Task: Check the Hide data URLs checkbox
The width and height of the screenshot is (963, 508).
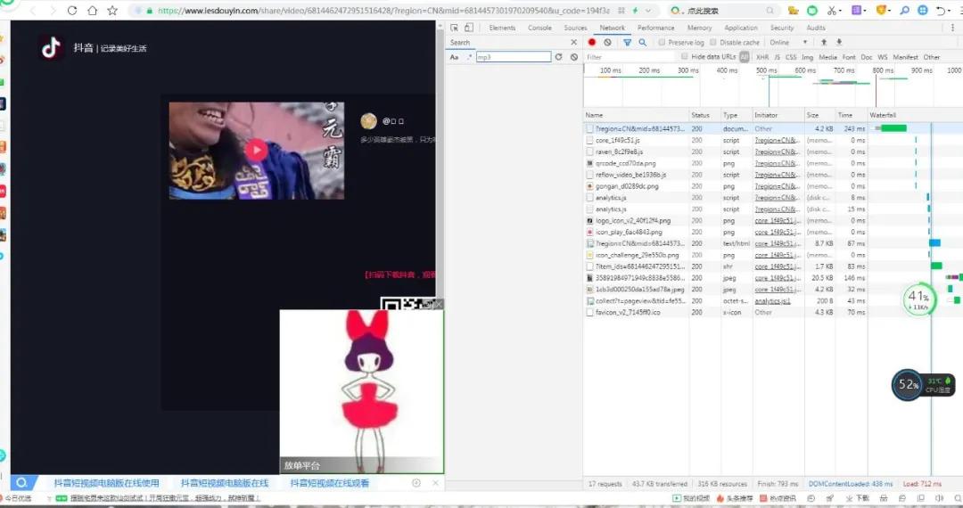Action: (684, 56)
